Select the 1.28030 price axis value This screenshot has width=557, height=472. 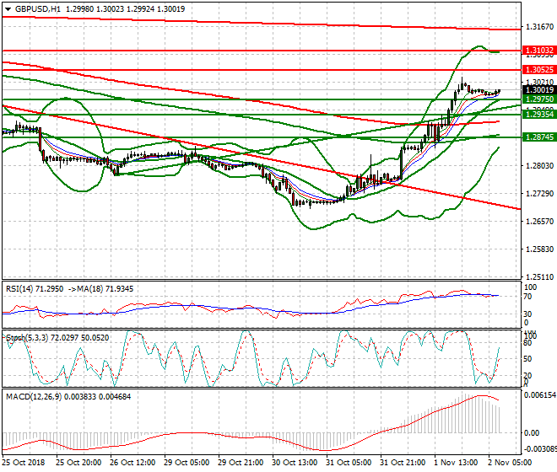pyautogui.click(x=539, y=166)
